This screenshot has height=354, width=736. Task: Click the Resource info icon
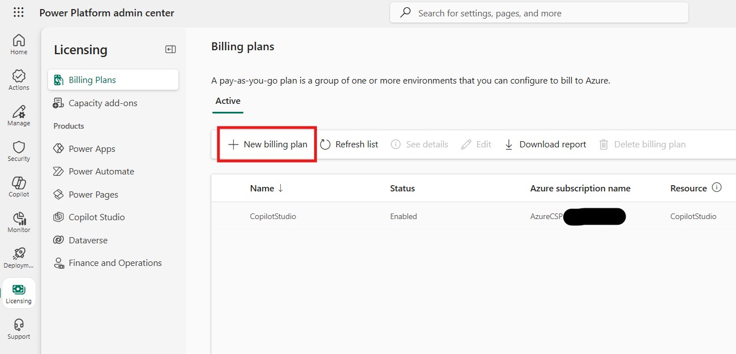717,187
